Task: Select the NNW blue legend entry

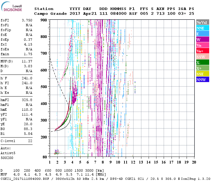Action: tap(203, 80)
